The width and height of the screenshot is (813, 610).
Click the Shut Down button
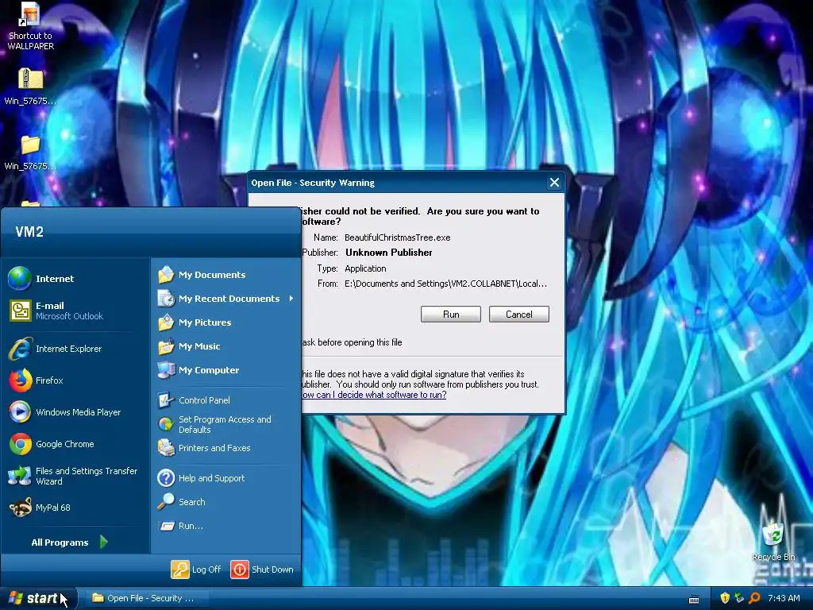262,569
